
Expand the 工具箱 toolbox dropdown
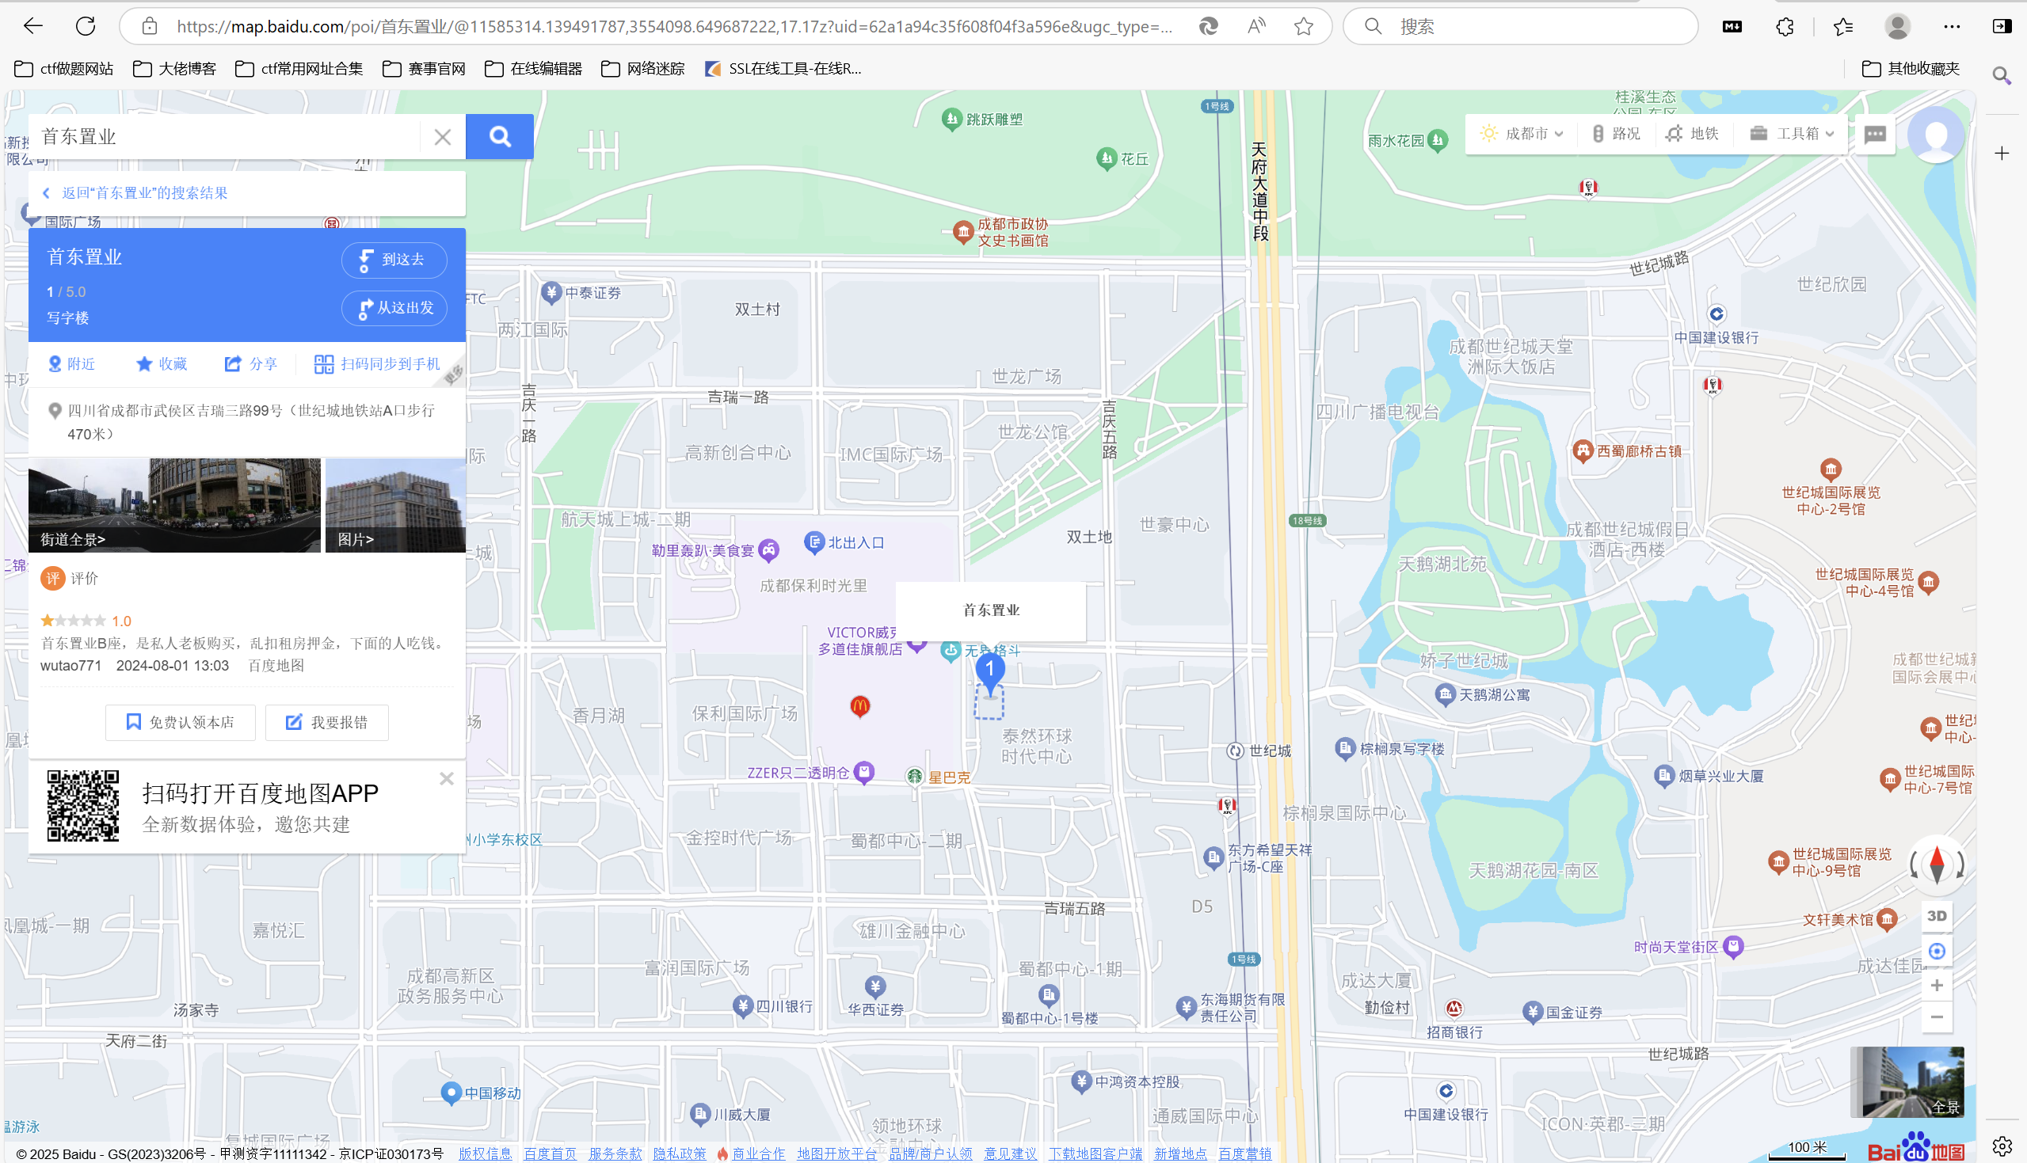1791,133
